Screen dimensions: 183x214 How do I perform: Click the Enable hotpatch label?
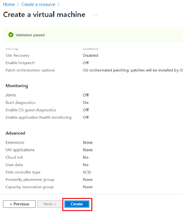click(x=20, y=63)
